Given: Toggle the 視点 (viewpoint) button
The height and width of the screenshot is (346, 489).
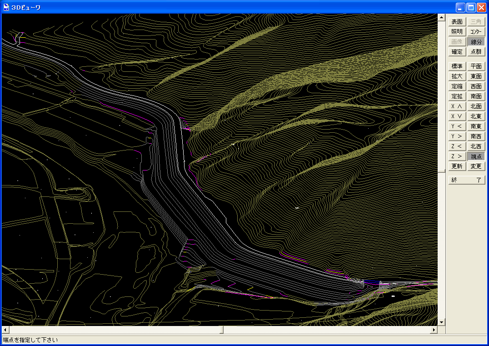Looking at the screenshot, I should tap(476, 156).
